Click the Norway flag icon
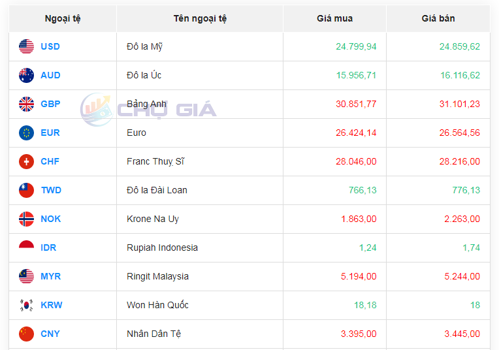The image size is (499, 350). [26, 219]
